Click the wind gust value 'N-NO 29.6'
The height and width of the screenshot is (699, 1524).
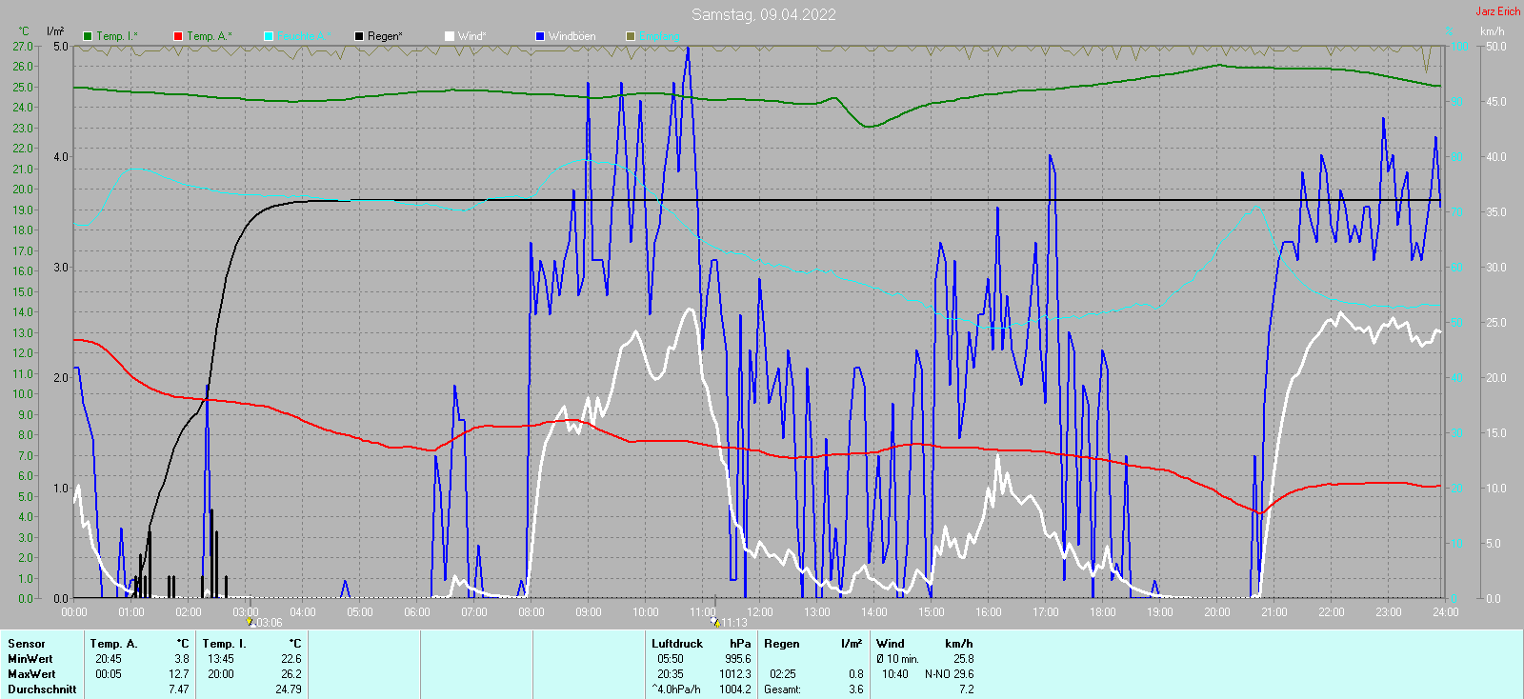click(950, 674)
